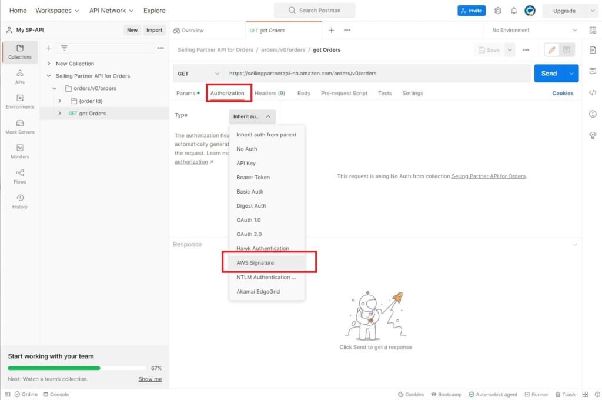The image size is (602, 400).
Task: Choose Akamai EdgeGrid auth type
Action: [267, 291]
